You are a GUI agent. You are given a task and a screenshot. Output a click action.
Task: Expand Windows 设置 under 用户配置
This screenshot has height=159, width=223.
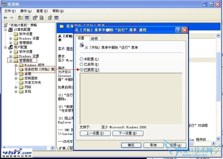coord(11,56)
